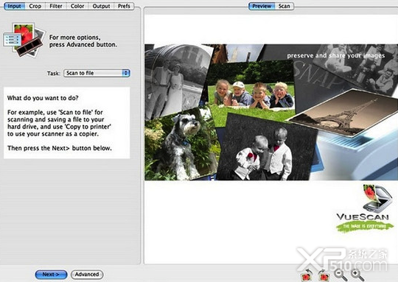Select the Preview tab

[x=262, y=6]
